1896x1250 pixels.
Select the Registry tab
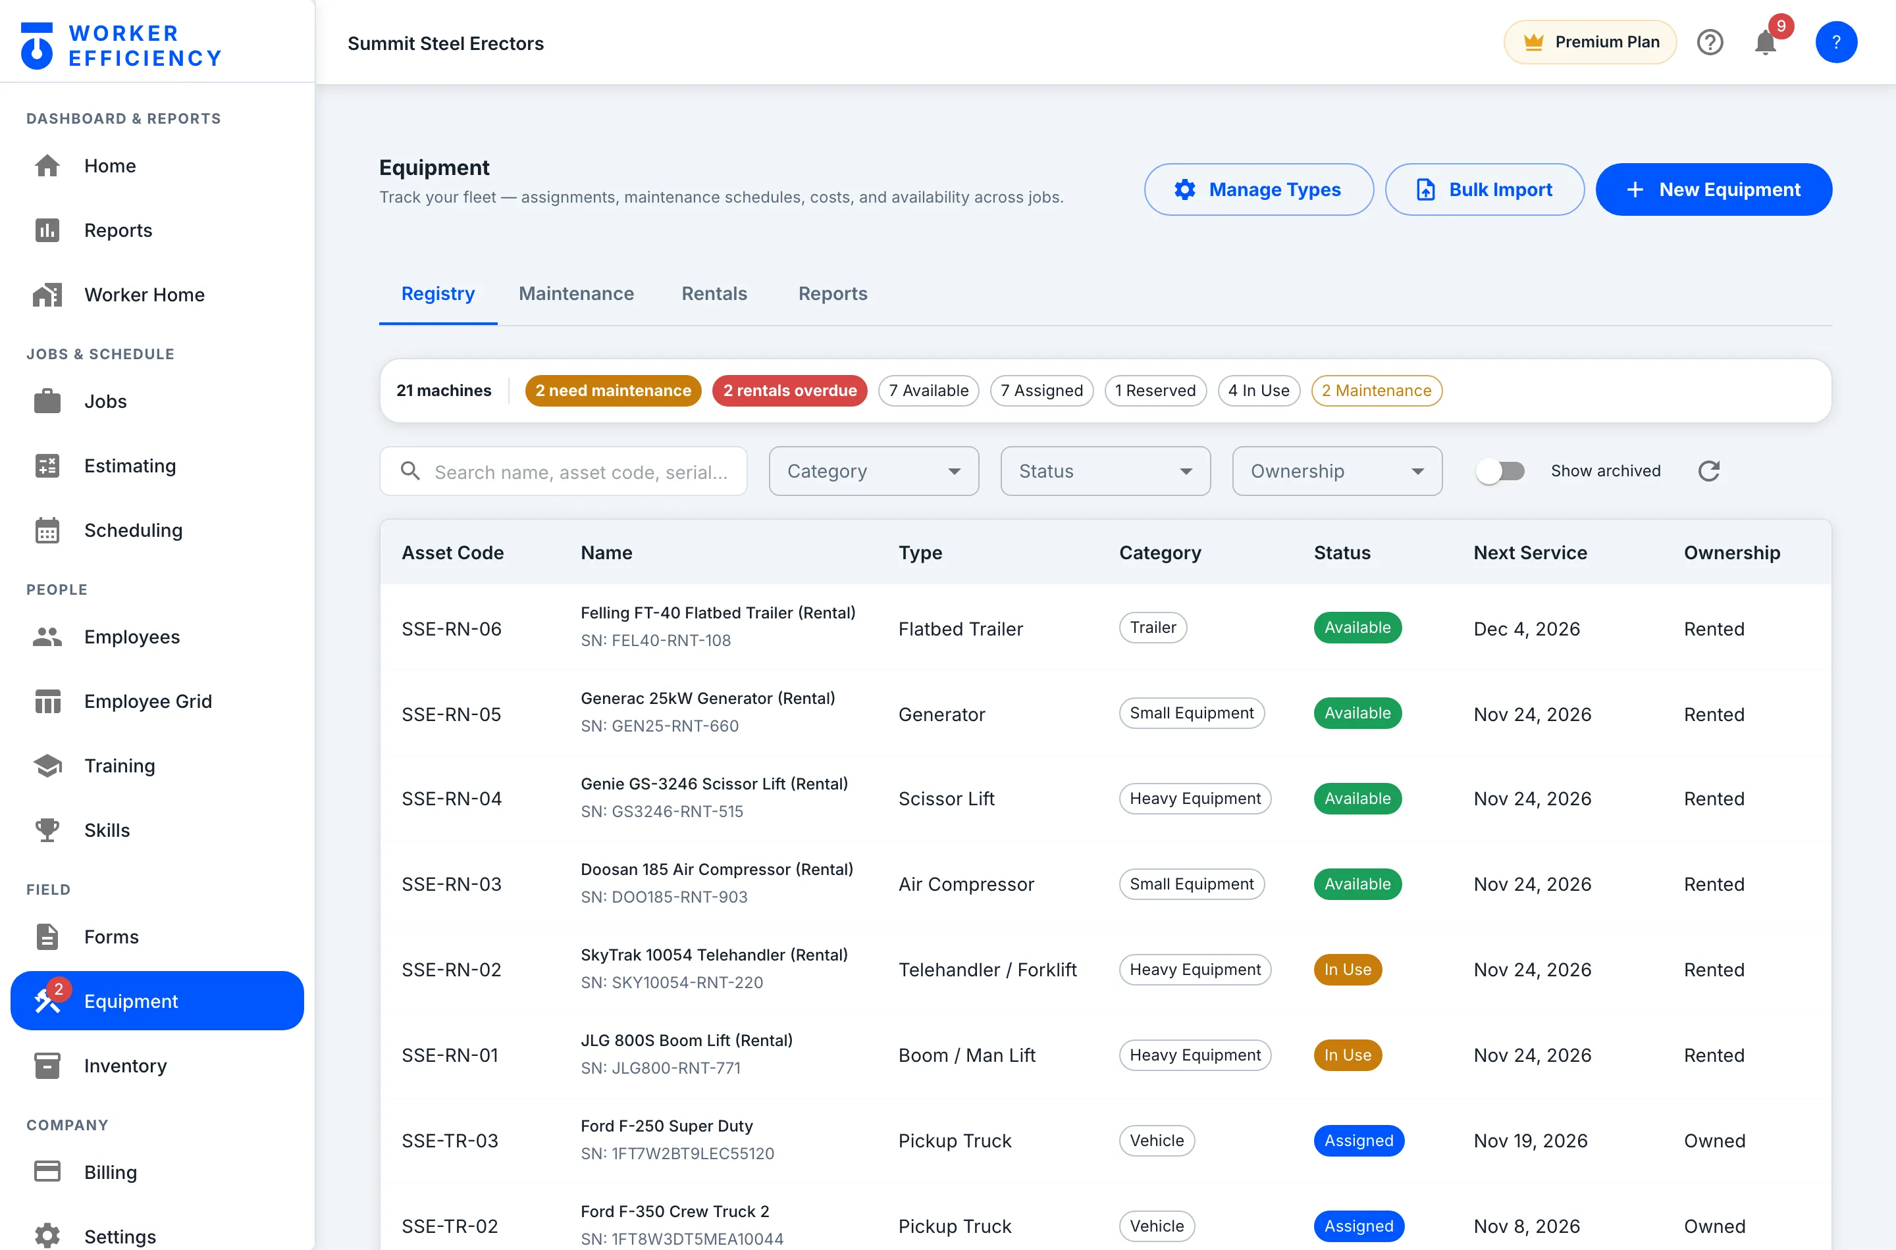pos(438,294)
